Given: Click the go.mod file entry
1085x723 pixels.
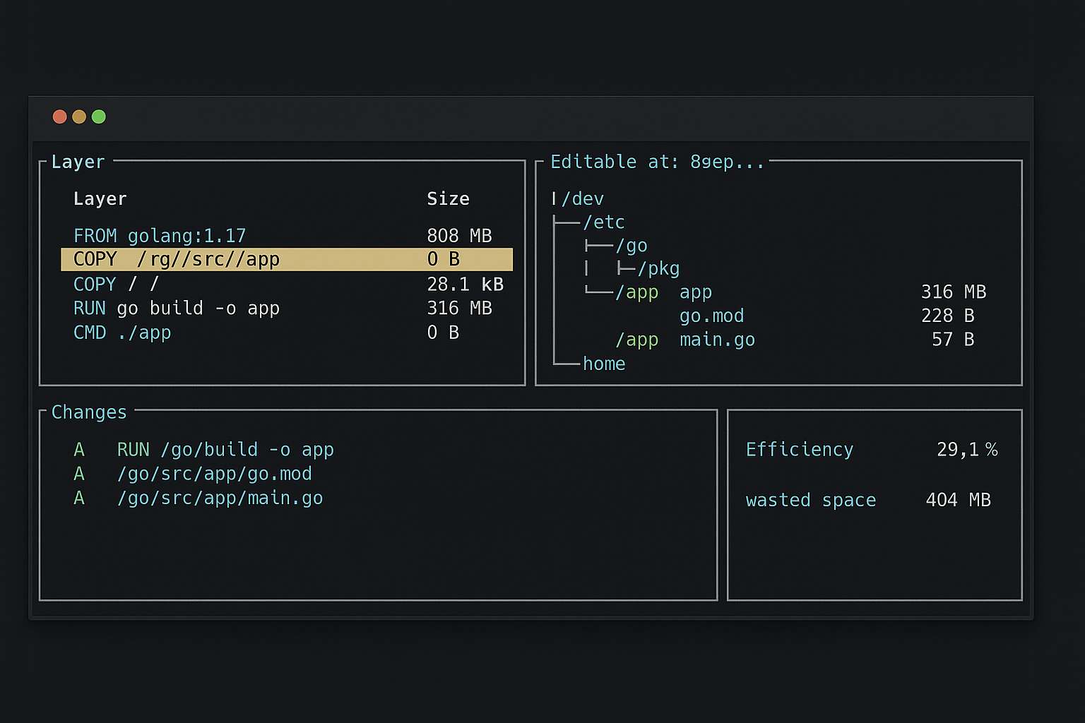Looking at the screenshot, I should point(711,316).
